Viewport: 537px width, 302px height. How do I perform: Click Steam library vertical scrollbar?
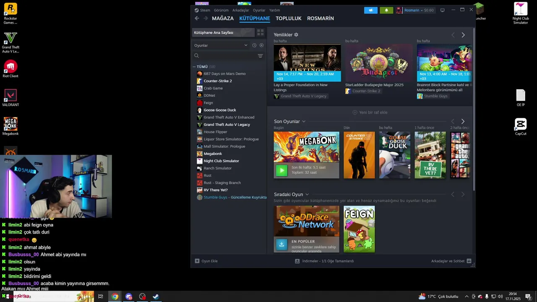[474, 109]
